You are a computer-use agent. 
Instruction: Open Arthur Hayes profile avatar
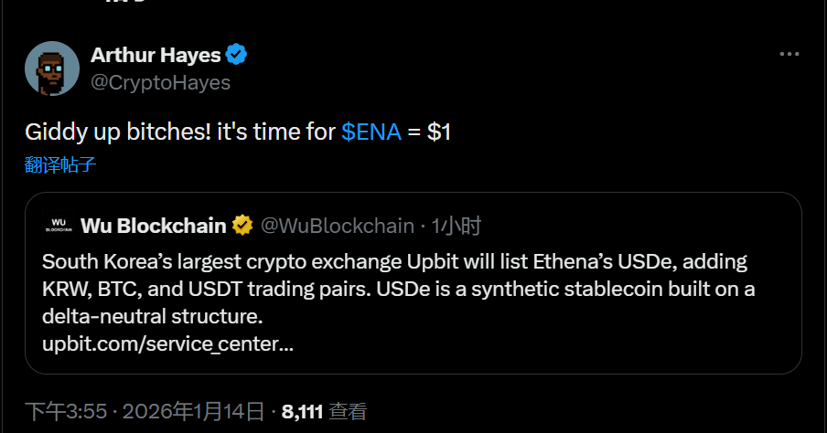[52, 69]
